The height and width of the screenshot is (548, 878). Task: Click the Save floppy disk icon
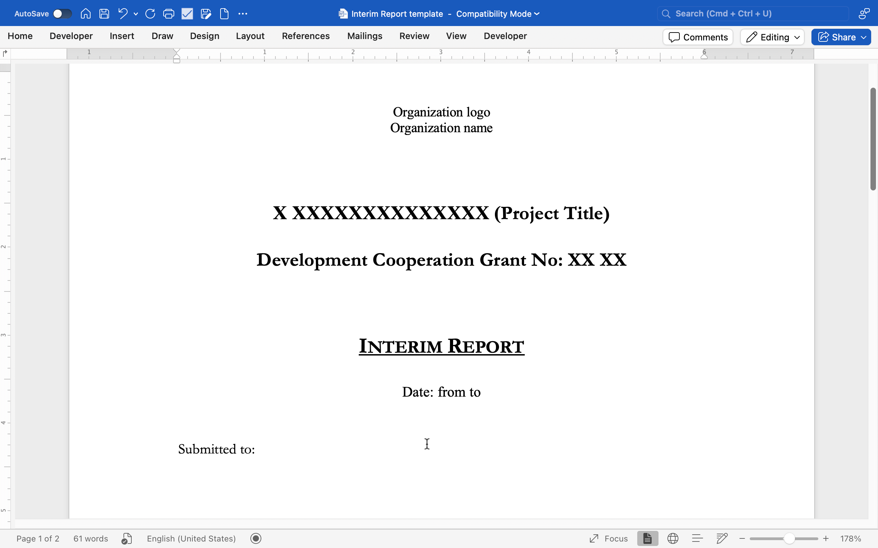pyautogui.click(x=104, y=14)
